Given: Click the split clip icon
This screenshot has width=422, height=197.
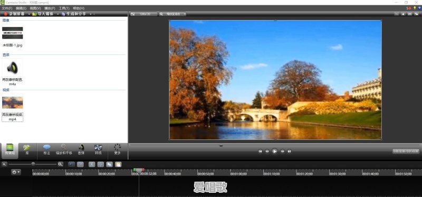Looking at the screenshot, I should [100, 164].
